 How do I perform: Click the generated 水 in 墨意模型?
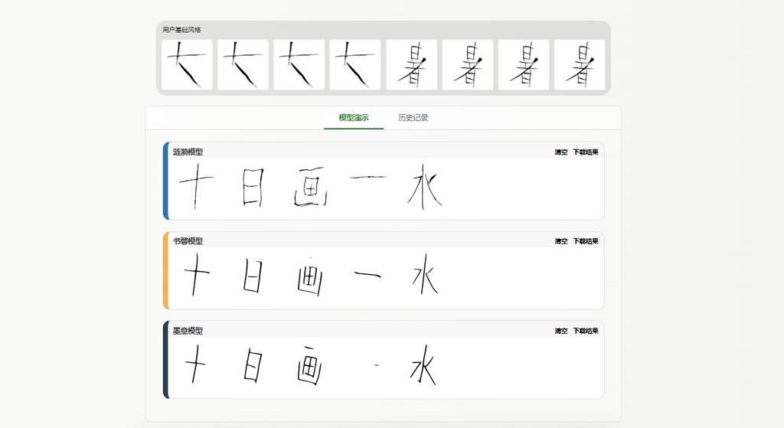pyautogui.click(x=423, y=365)
